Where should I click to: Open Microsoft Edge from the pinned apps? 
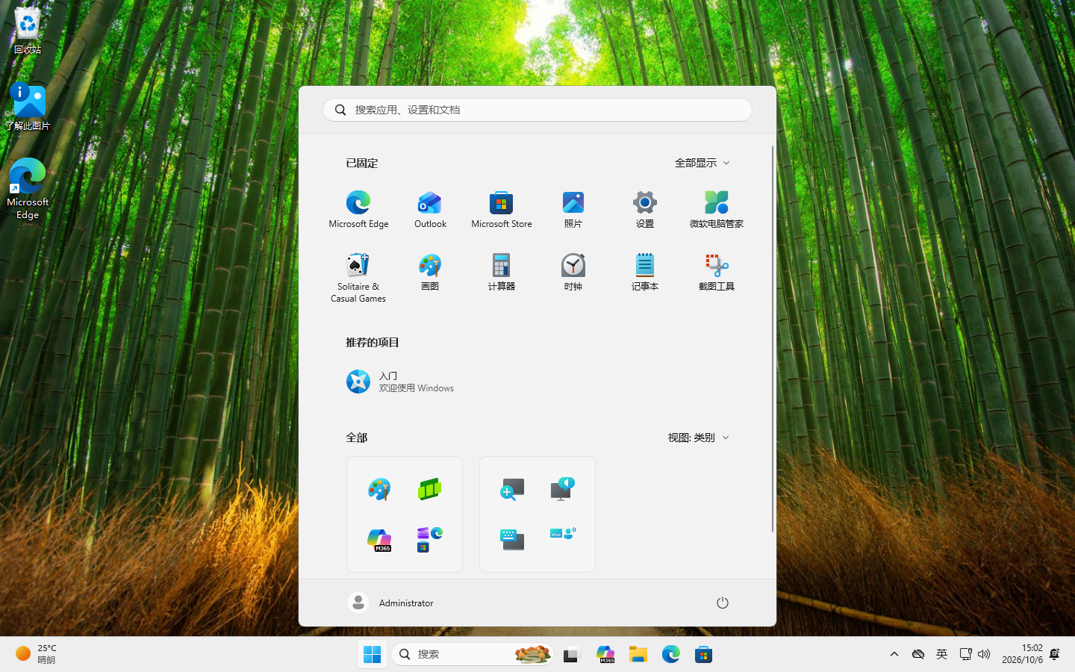[x=358, y=209]
